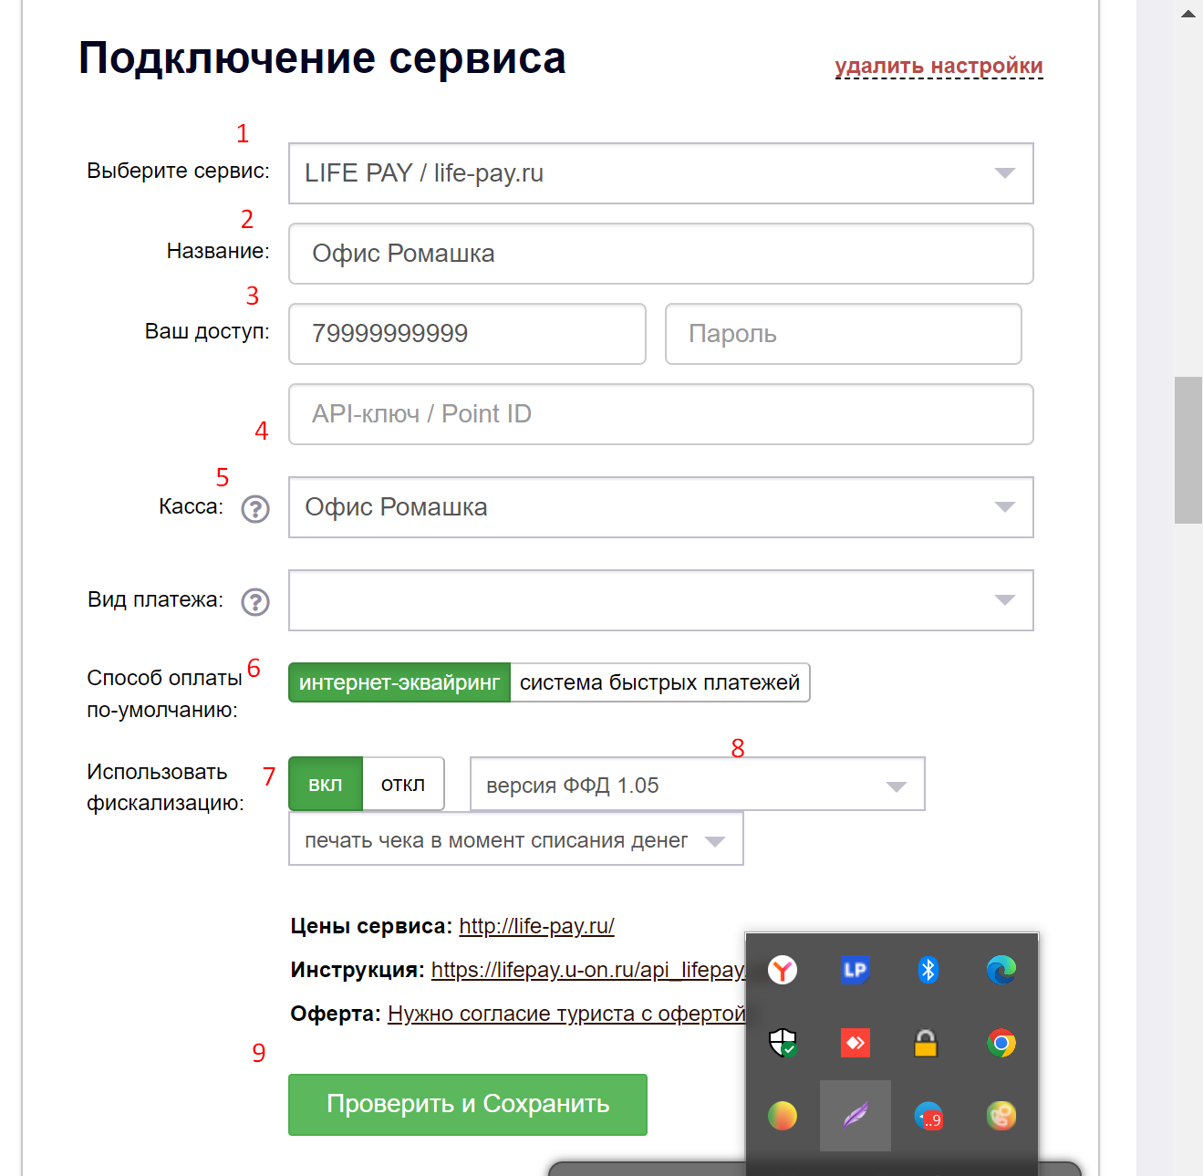Open AnyDesk red tray icon
The width and height of the screenshot is (1203, 1176).
(x=855, y=1043)
